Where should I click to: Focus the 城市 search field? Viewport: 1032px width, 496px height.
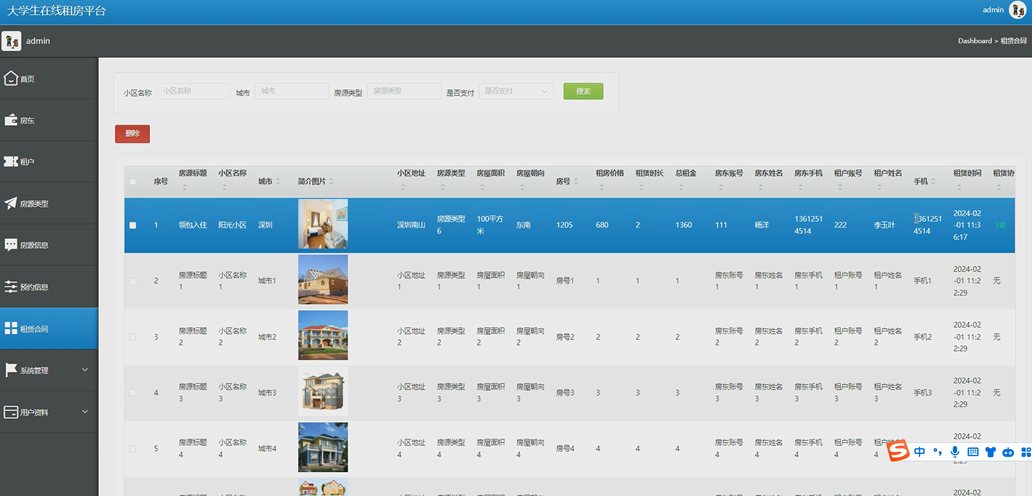click(x=292, y=91)
